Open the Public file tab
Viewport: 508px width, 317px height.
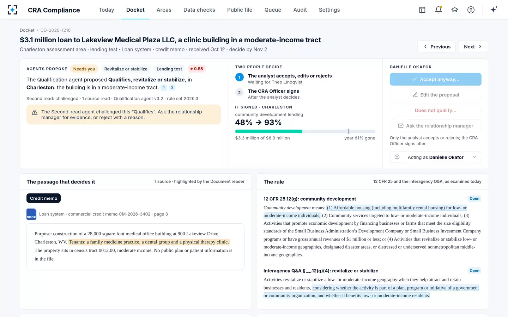(240, 10)
